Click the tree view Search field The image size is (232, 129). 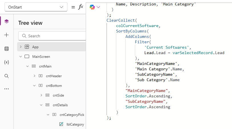(54, 36)
